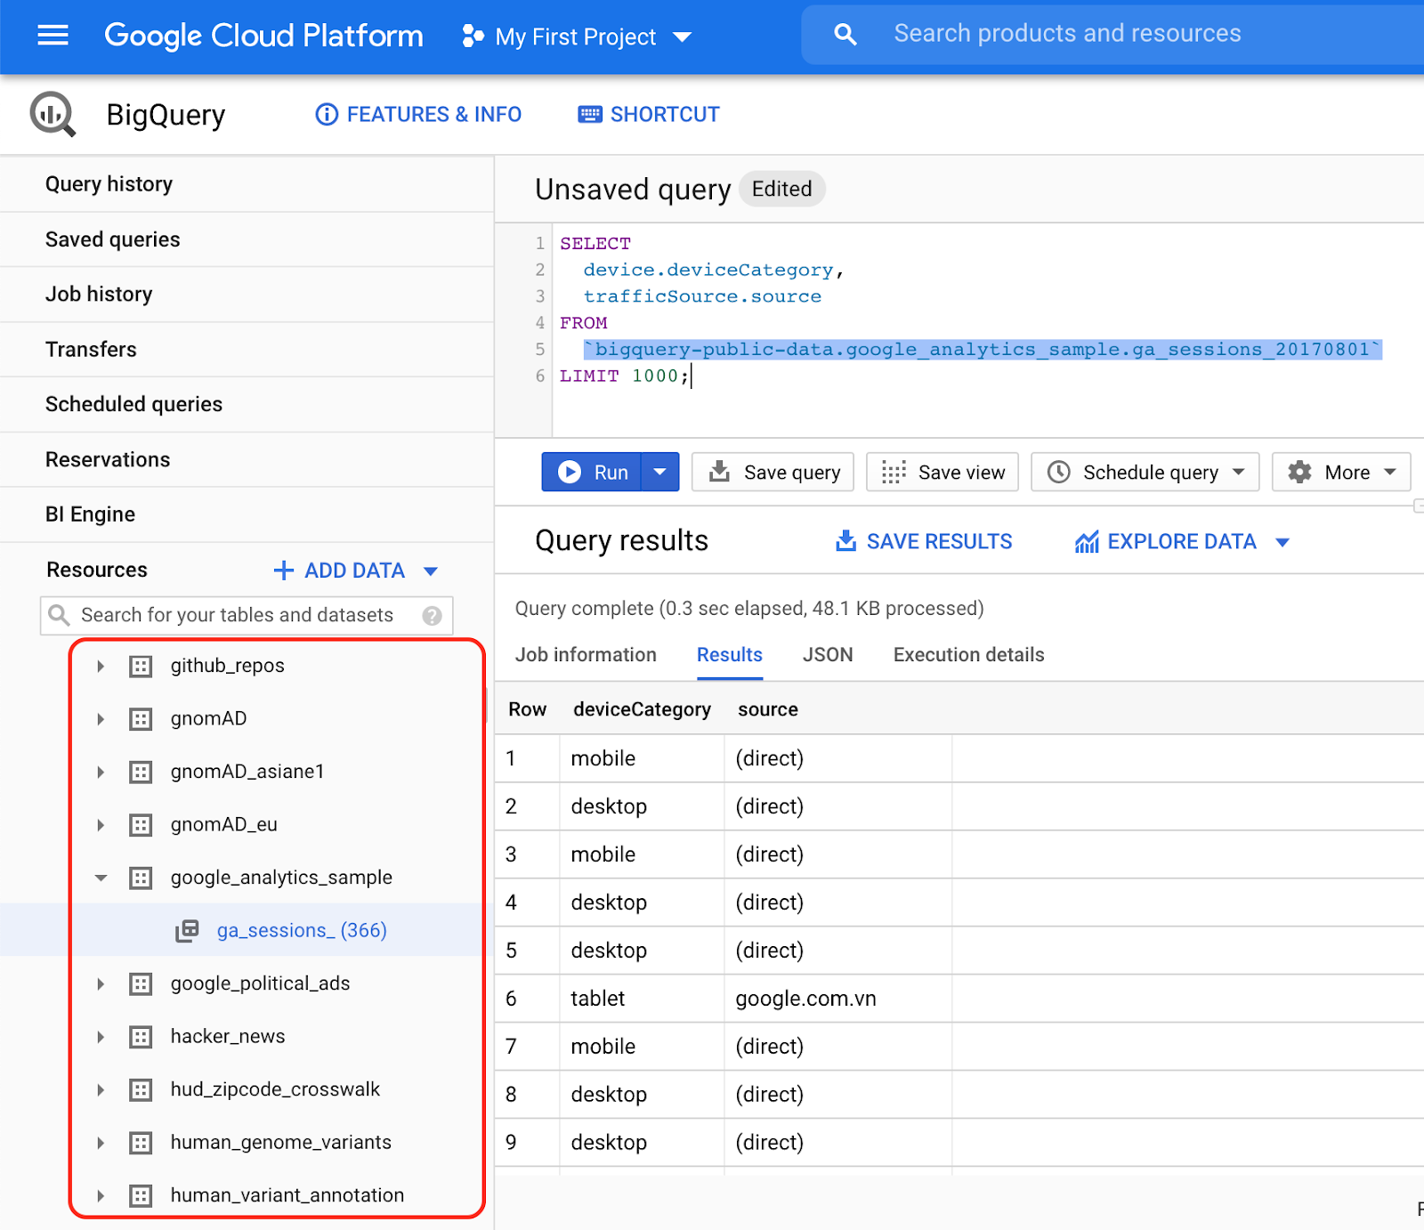Click the gnomAD_asiane1 dataset icon
Screen dimensions: 1424x1230
tap(141, 772)
